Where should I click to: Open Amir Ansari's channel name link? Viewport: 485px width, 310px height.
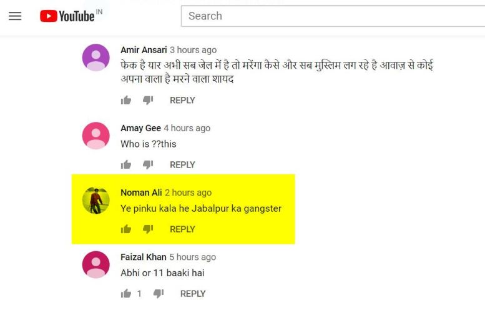point(144,50)
